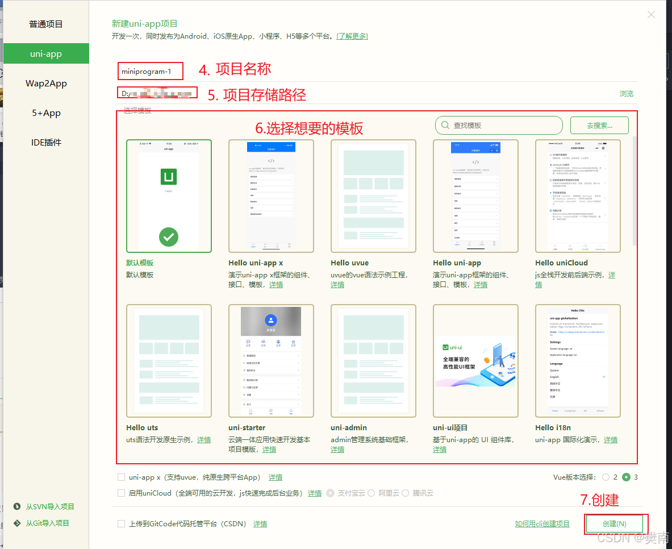Click the 查找模板 search box
672x549 pixels.
499,125
